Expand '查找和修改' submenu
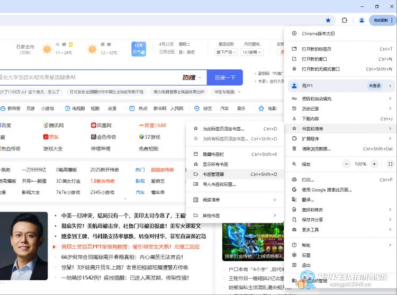The height and width of the screenshot is (295, 397). click(x=340, y=210)
